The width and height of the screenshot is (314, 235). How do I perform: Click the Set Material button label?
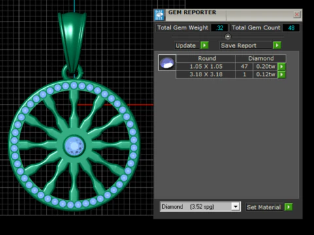(264, 207)
